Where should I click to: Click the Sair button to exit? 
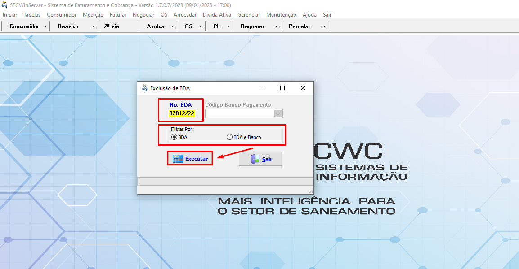coord(260,158)
